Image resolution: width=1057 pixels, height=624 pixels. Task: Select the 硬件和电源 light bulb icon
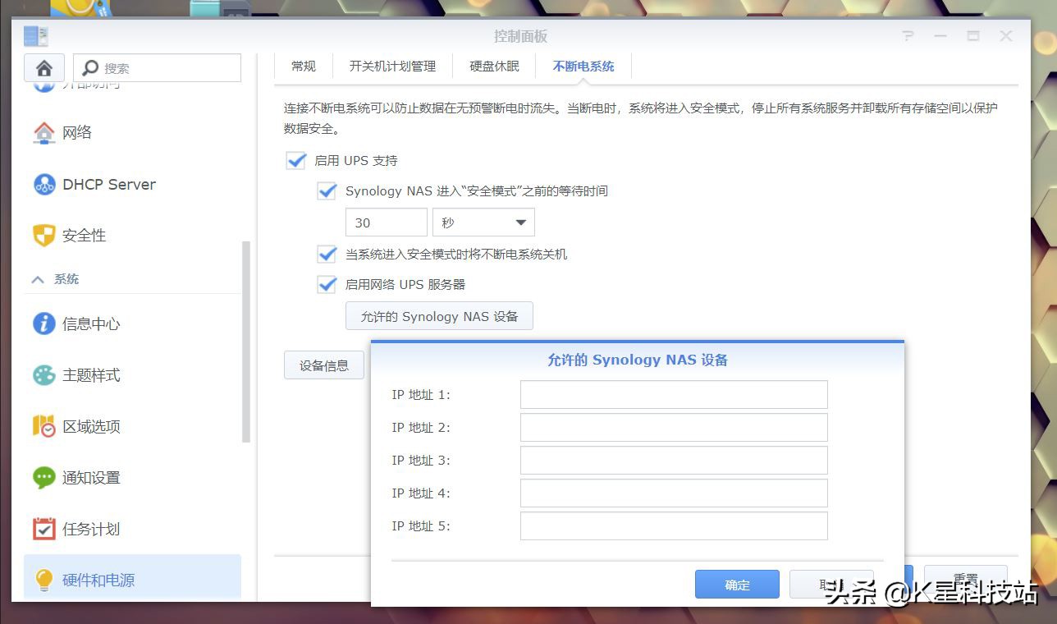(x=43, y=580)
